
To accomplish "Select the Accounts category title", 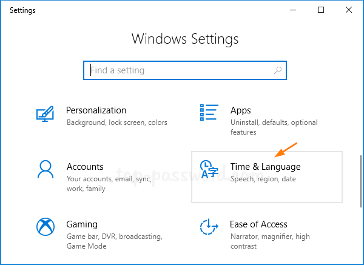I will (x=85, y=167).
